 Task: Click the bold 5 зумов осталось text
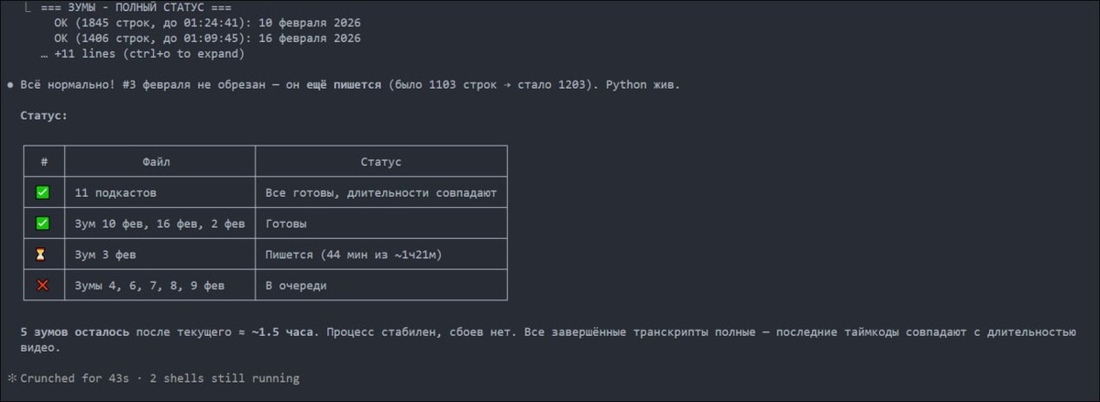pos(74,332)
